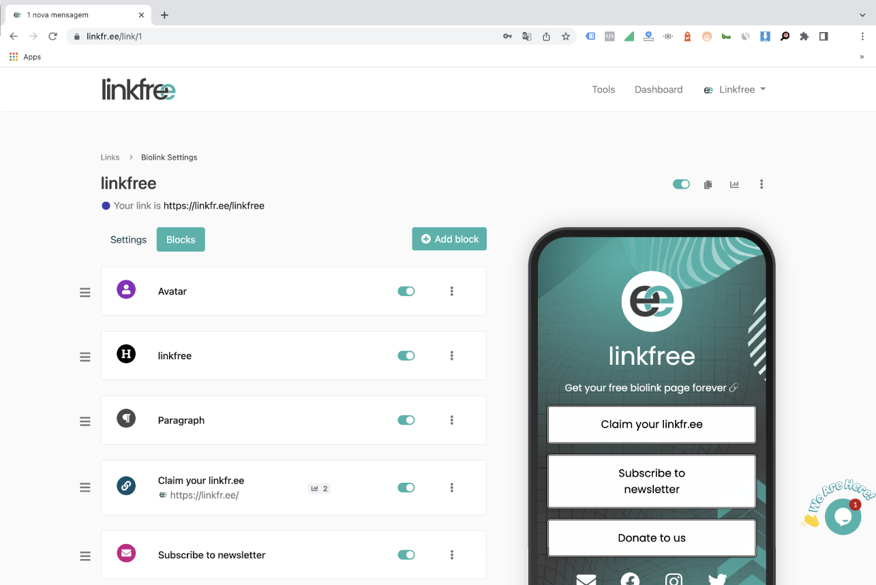
Task: Click the drag handle of Subscribe to newsletter block
Action: pyautogui.click(x=85, y=556)
